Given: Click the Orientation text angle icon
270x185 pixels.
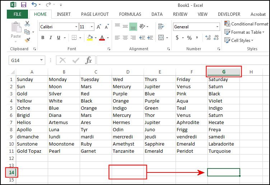Looking at the screenshot, I should click(142, 27).
